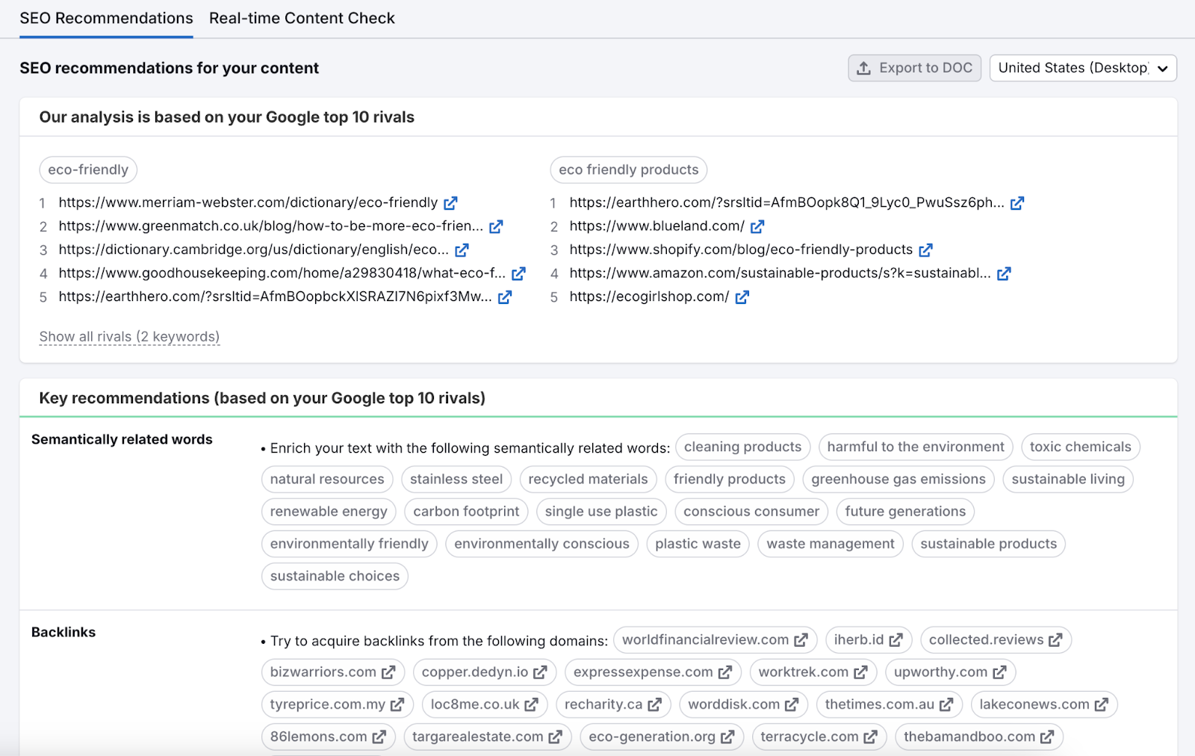The width and height of the screenshot is (1195, 756).
Task: Open external link icon for terracycle.com domain
Action: [x=869, y=736]
